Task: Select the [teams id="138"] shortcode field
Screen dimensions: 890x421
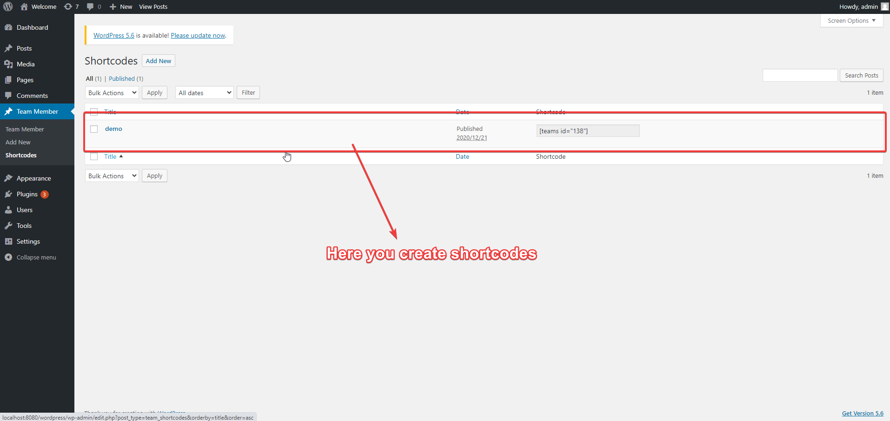Action: (588, 131)
